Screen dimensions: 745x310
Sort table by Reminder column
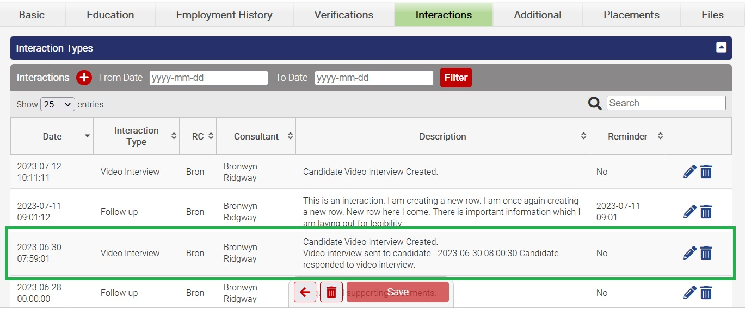coord(627,136)
